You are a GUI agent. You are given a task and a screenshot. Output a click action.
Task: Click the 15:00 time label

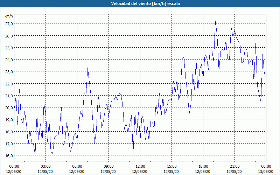tap(171, 167)
